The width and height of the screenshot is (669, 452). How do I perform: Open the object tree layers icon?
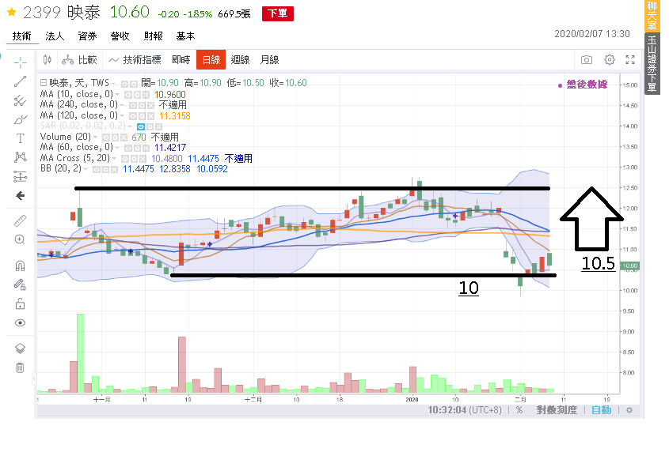pos(20,348)
